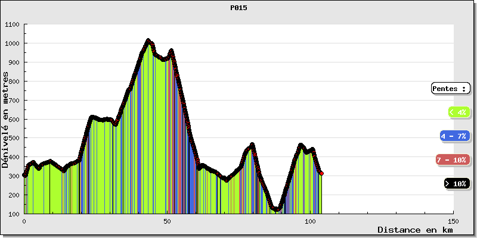Click the chart title 'P015'
Image resolution: width=477 pixels, height=238 pixels.
click(x=238, y=8)
